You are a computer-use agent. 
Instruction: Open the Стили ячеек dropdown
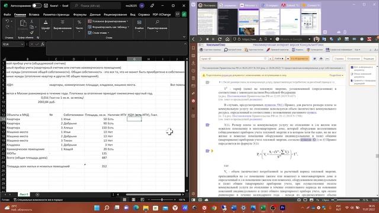pos(98,33)
